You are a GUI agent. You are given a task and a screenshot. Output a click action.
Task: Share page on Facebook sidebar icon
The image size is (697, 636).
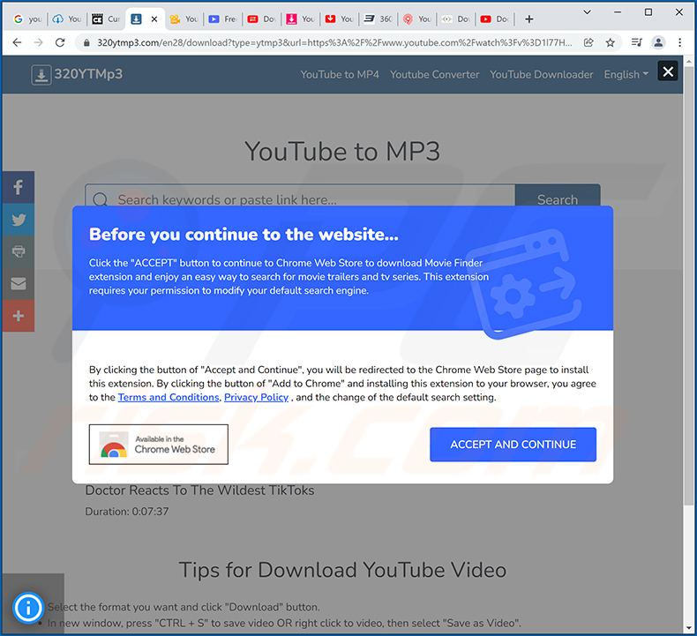(x=19, y=187)
